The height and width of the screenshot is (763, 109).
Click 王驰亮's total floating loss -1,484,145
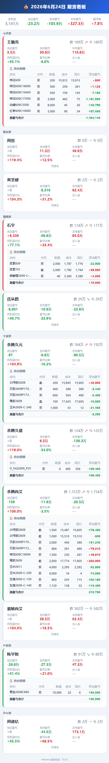[x=92, y=118]
